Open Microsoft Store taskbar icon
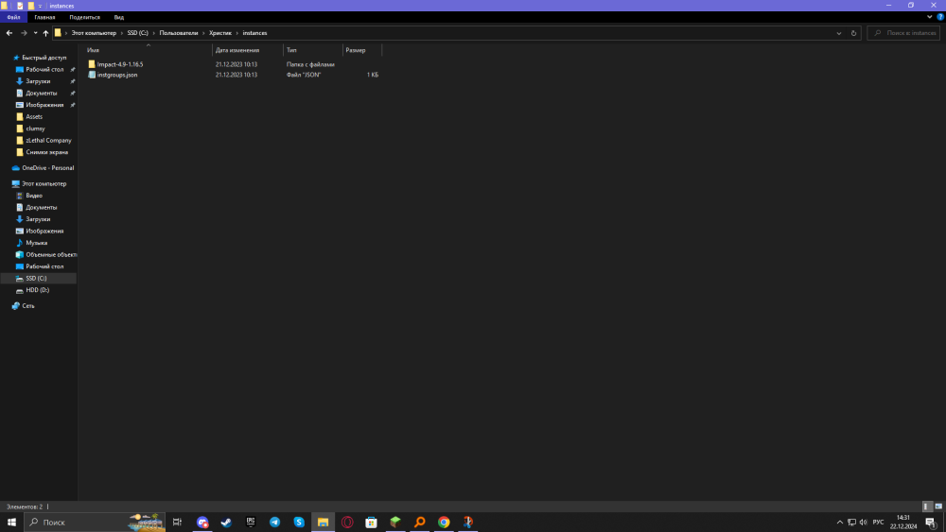 (x=371, y=523)
